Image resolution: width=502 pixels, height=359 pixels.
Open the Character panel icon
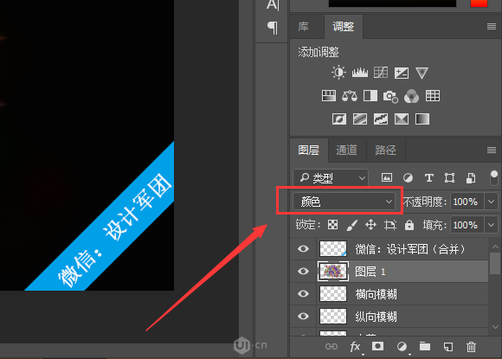coord(273,5)
